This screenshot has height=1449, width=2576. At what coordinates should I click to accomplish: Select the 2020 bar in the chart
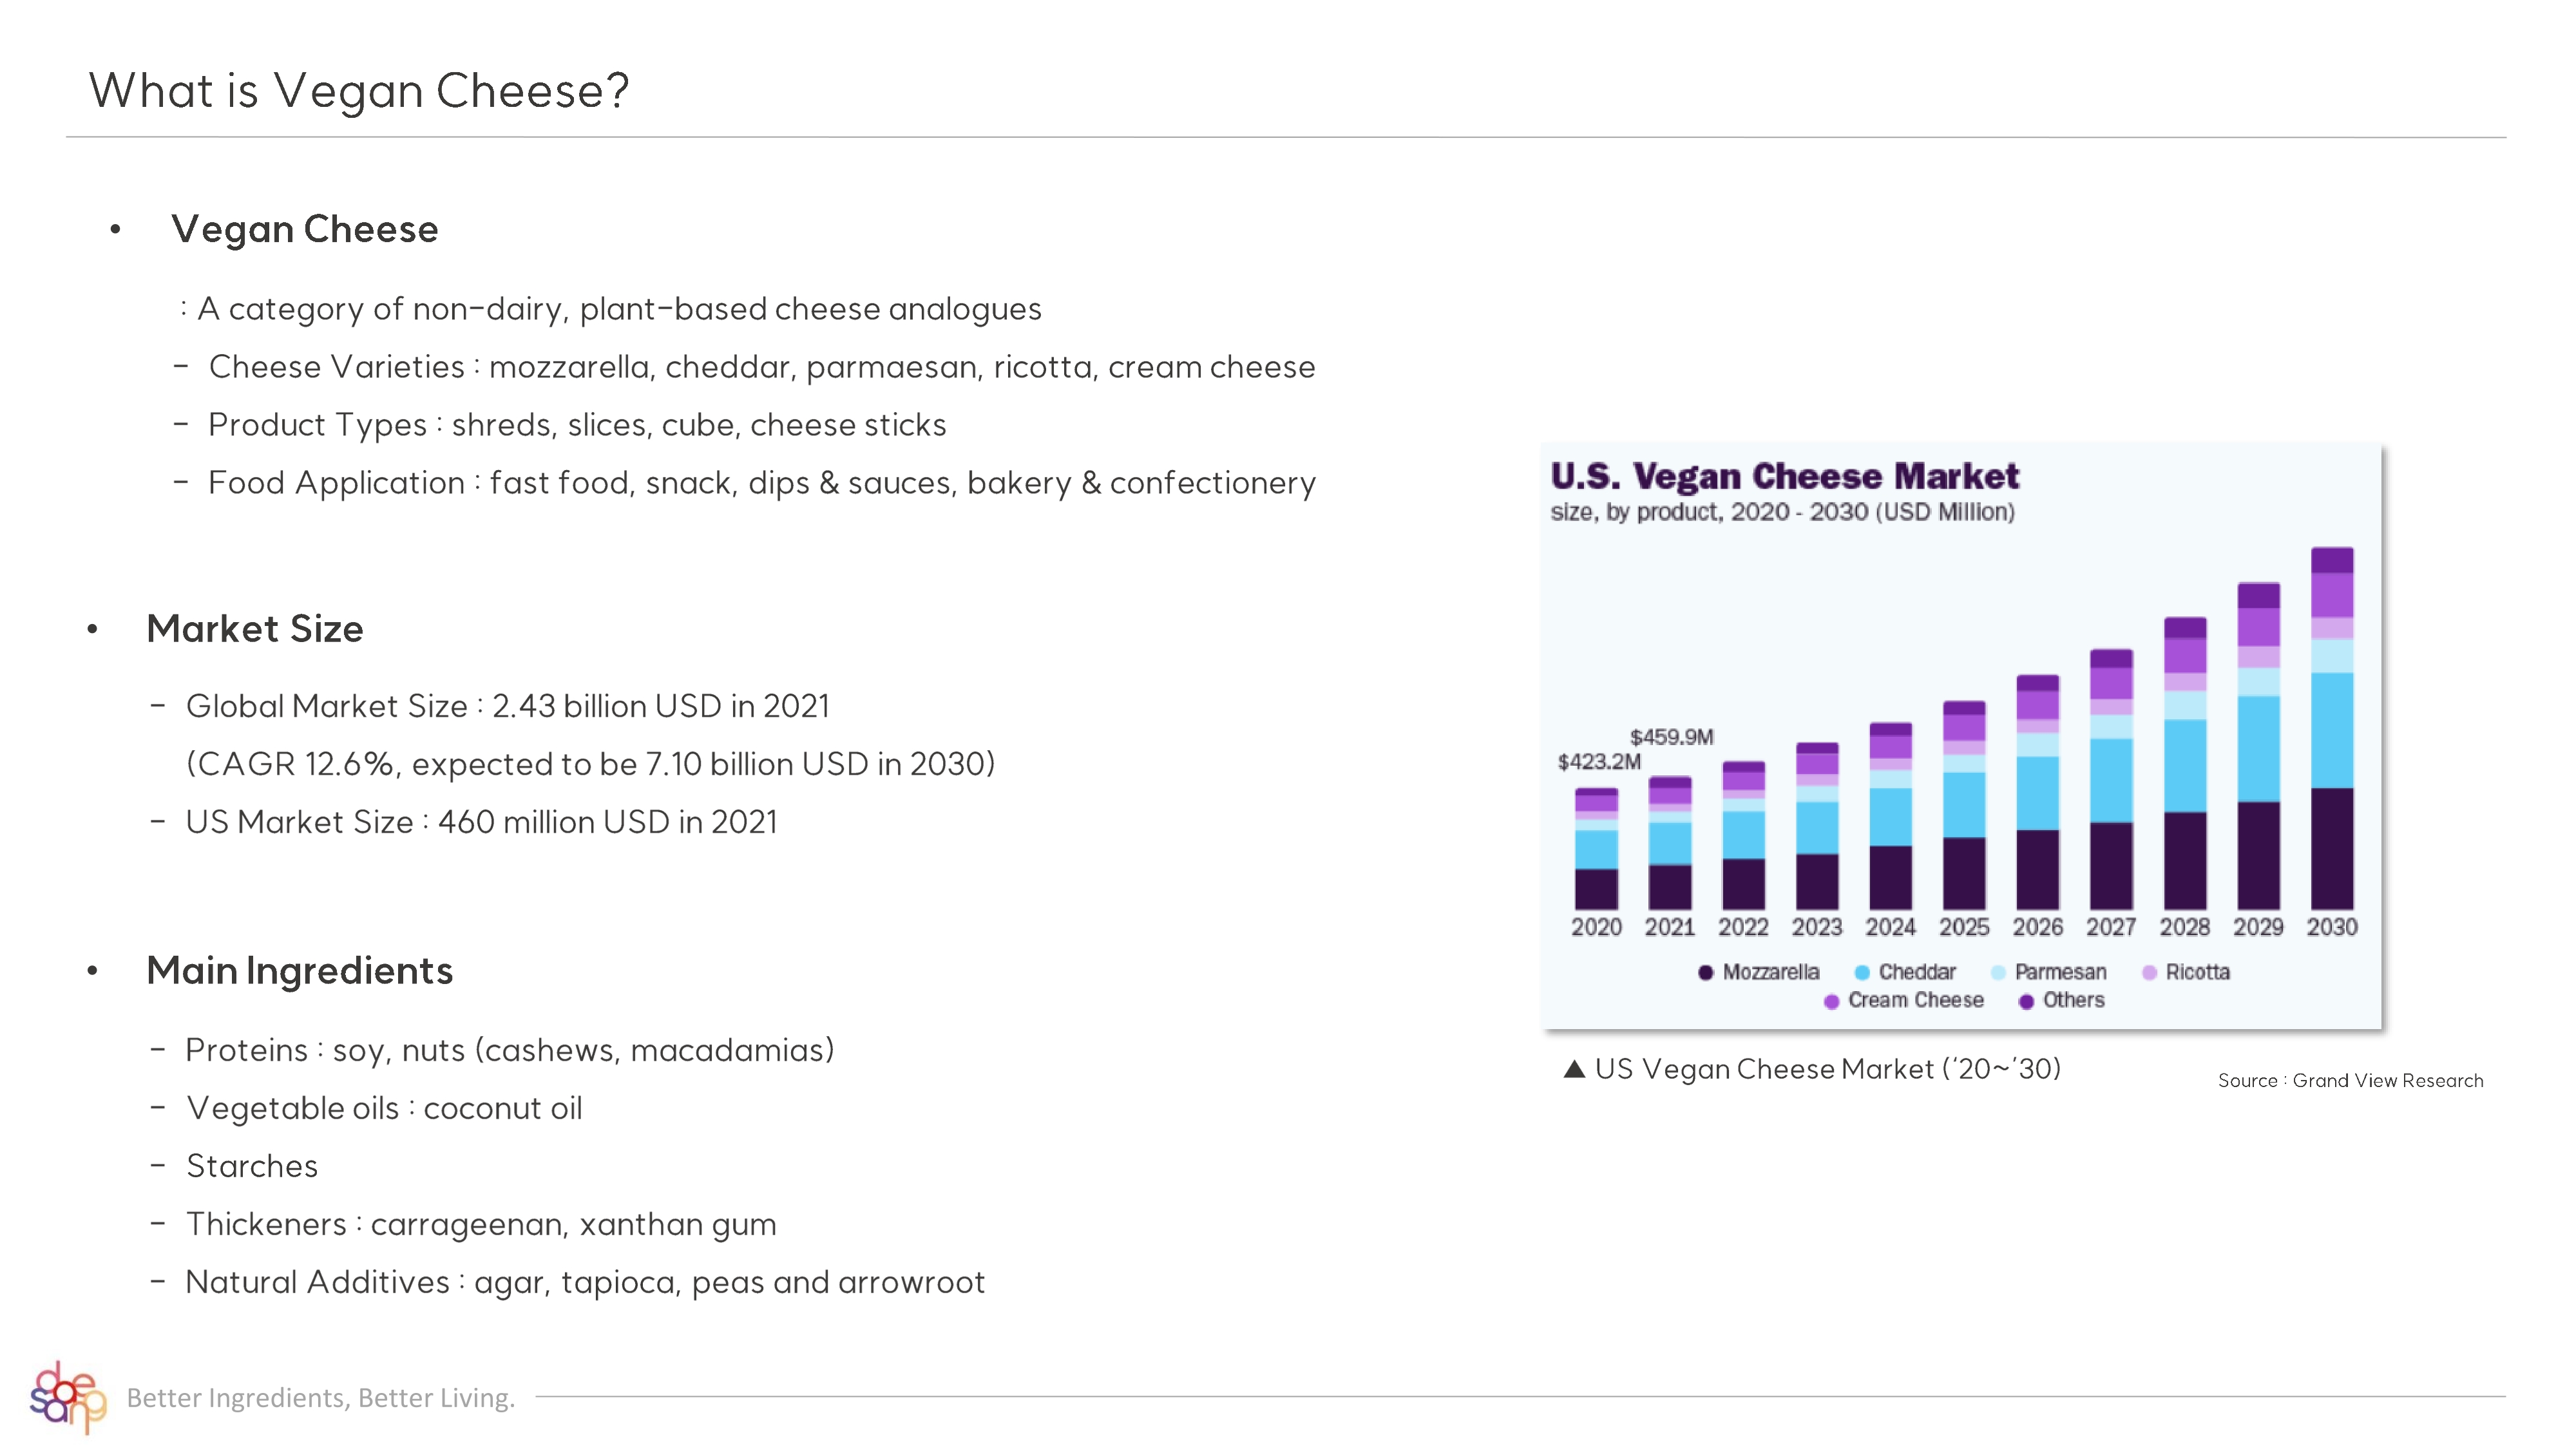(x=1596, y=849)
